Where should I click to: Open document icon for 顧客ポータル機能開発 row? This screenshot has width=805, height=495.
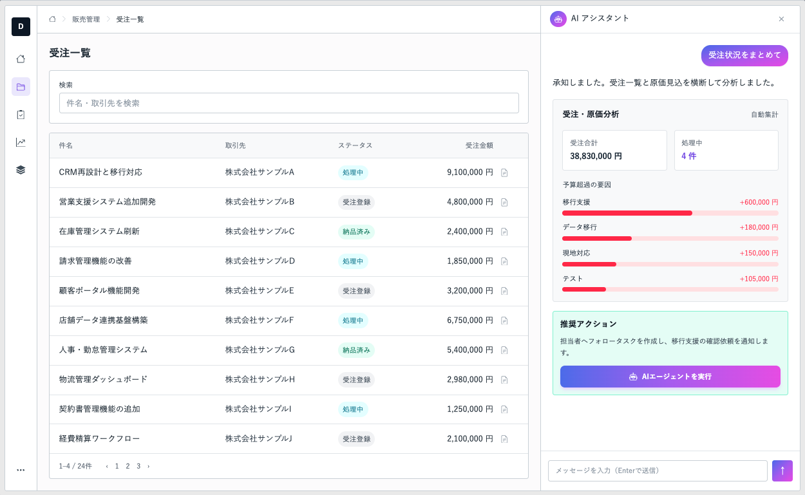(x=504, y=291)
